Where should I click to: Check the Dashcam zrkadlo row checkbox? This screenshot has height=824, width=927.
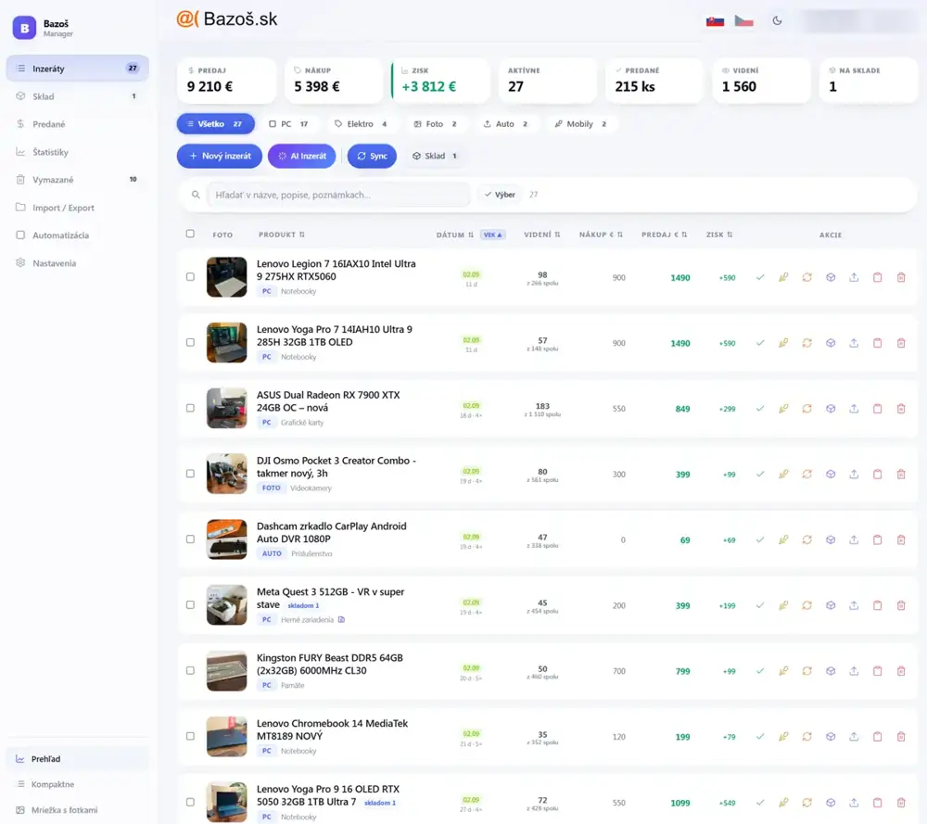(x=190, y=539)
